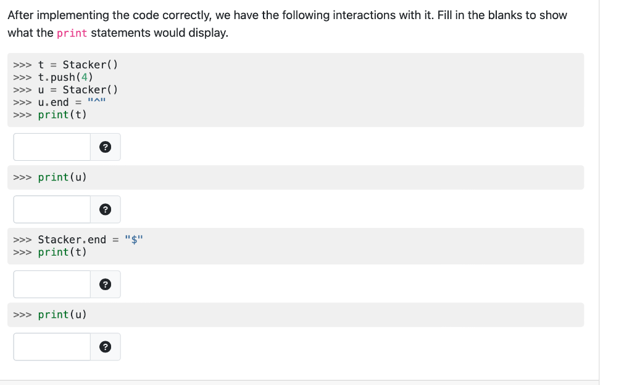Focus the answer box under first print(t)
Image resolution: width=632 pixels, height=385 pixels.
52,147
